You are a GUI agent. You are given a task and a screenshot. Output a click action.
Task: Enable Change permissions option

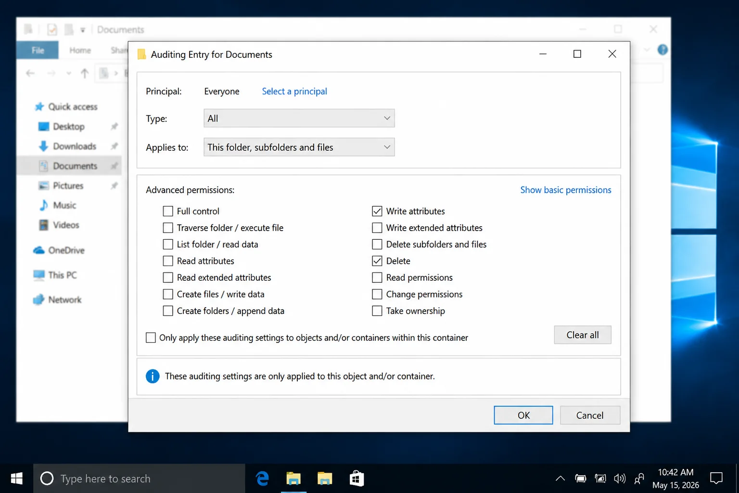click(x=377, y=294)
